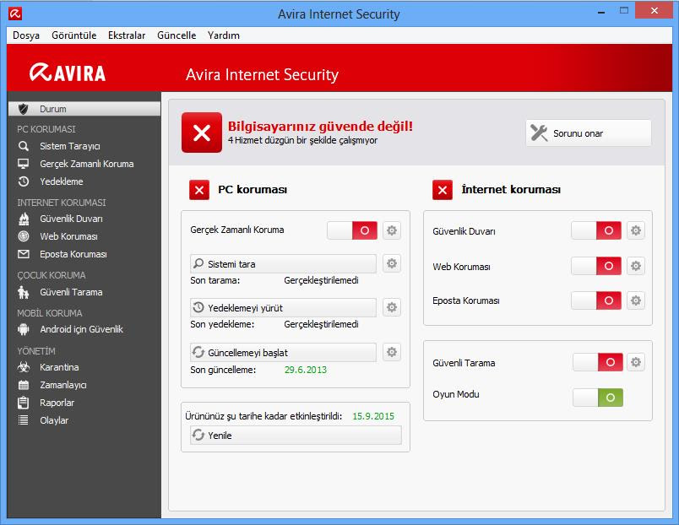The height and width of the screenshot is (525, 679).
Task: Open Android için Güvenlik label in sidebar
Action: pyautogui.click(x=81, y=329)
